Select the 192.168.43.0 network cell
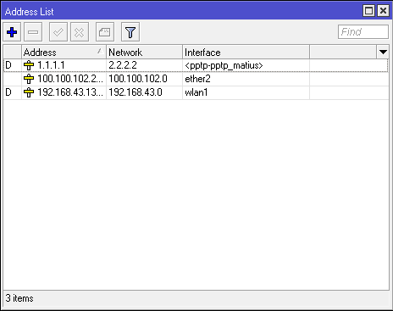 coord(144,92)
